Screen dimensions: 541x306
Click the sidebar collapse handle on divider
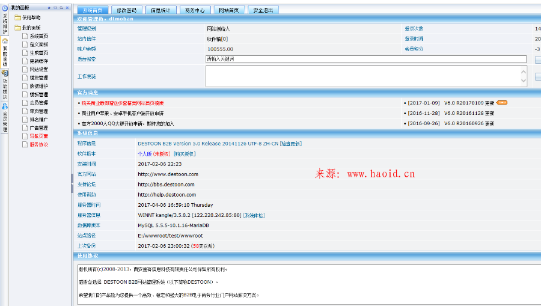click(72, 183)
